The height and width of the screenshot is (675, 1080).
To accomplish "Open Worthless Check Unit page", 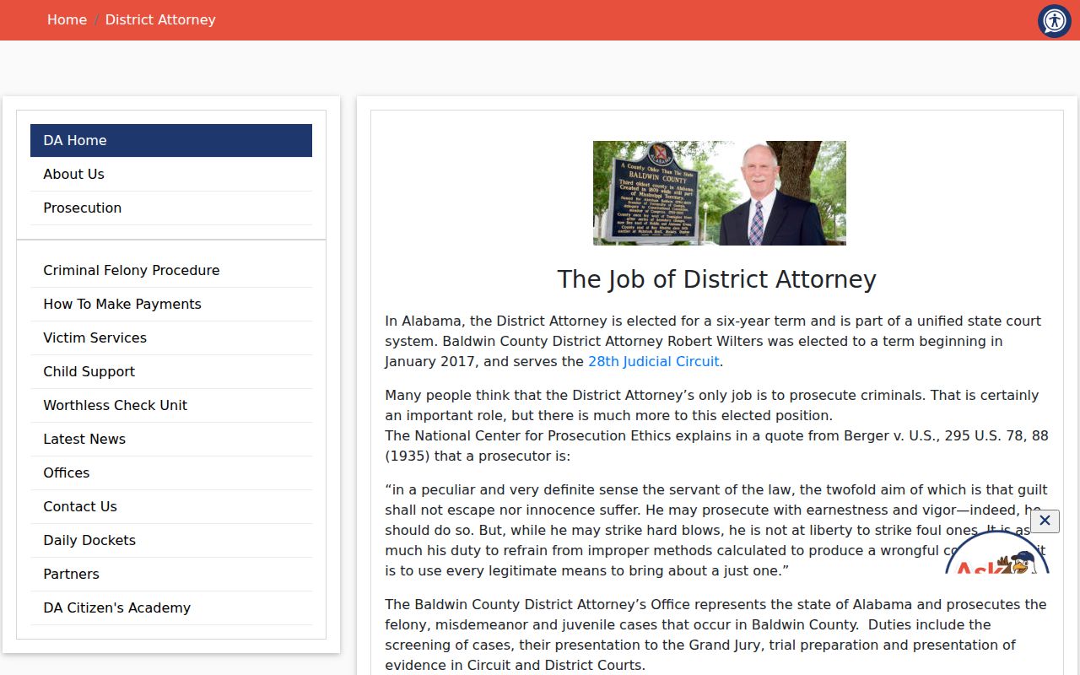I will (171, 405).
